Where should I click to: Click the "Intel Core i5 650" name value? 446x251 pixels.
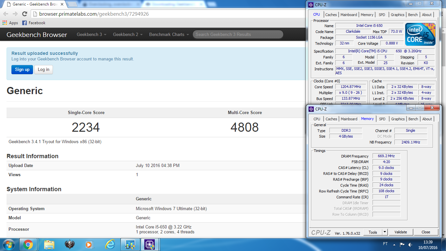[x=369, y=25]
